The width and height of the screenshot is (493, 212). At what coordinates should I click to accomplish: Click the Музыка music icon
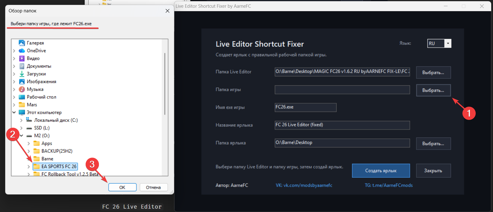(x=22, y=89)
